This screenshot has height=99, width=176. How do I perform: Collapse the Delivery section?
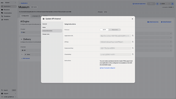21,39
